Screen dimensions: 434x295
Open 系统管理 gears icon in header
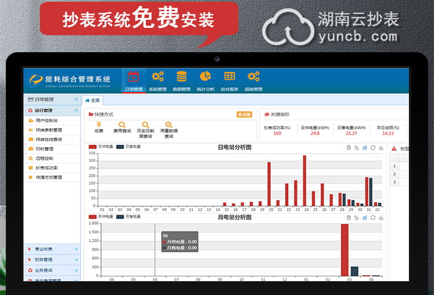(157, 78)
